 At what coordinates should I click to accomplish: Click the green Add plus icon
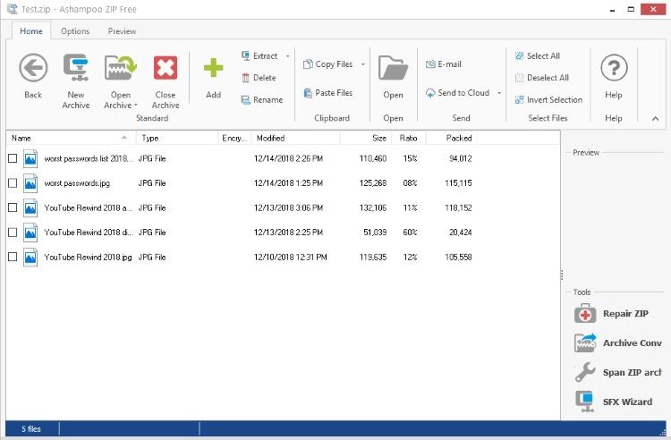tap(213, 68)
